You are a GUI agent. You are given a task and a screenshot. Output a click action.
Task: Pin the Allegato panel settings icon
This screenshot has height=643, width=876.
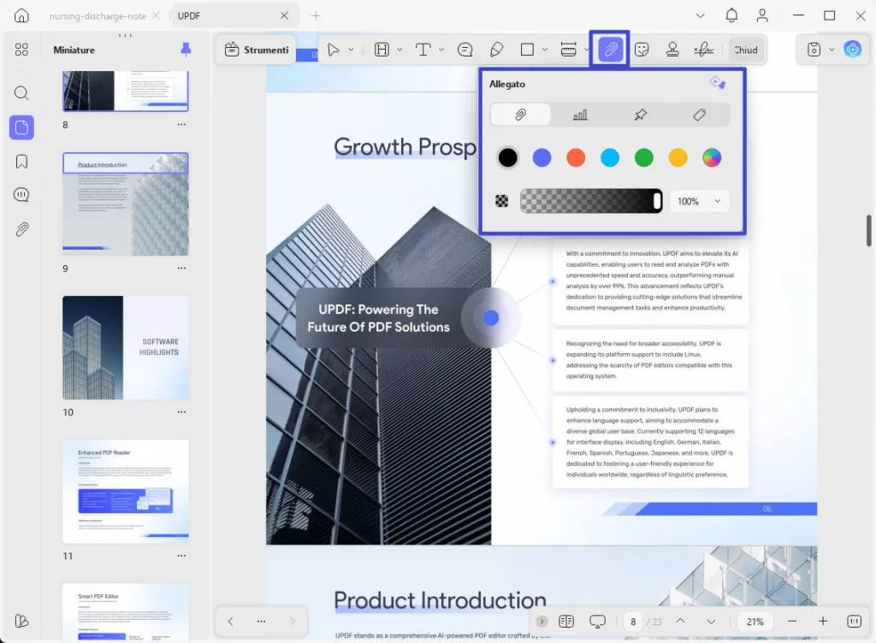(718, 84)
